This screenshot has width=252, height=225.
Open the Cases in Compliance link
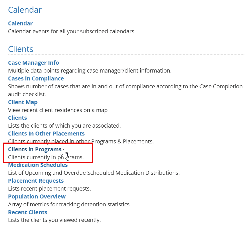(36, 78)
